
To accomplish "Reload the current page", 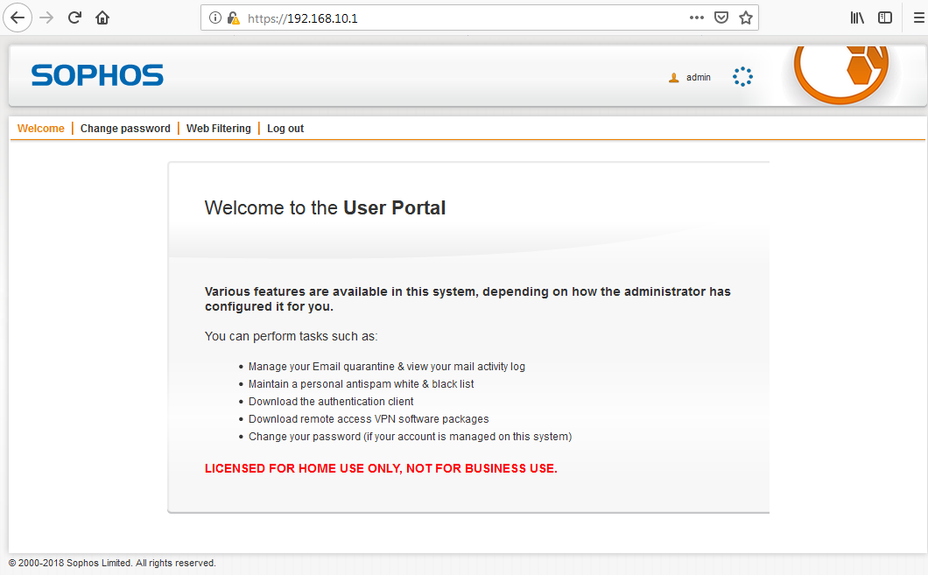I will point(75,18).
